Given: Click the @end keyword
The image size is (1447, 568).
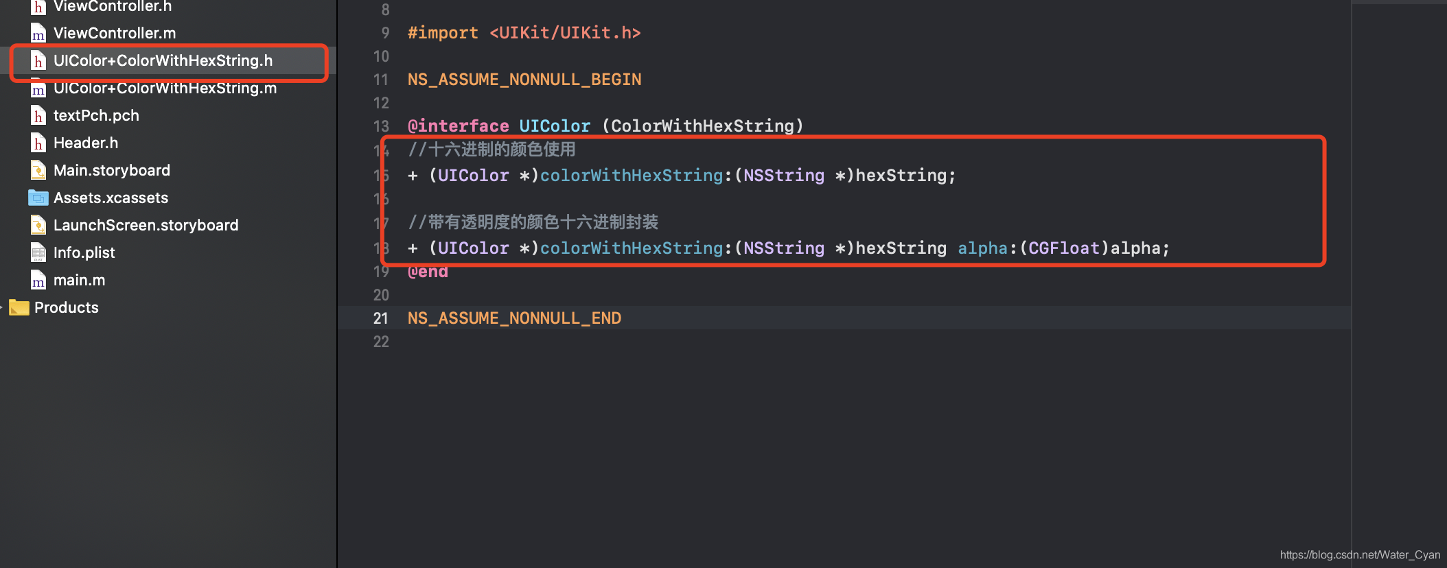Looking at the screenshot, I should (x=428, y=272).
